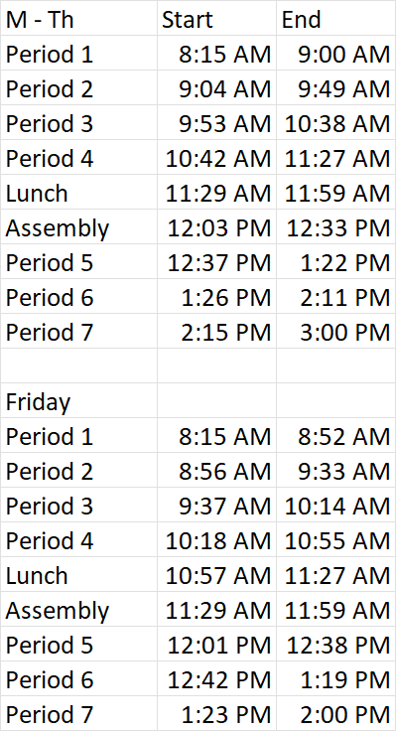Click the empty cell right of Friday

point(216,400)
